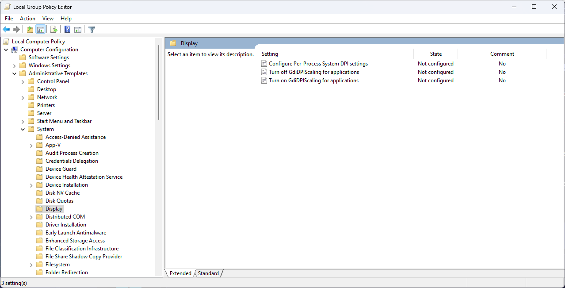Viewport: 565px width, 288px height.
Task: Open the Configure Per-Process System DPI settings policy
Action: tap(318, 64)
